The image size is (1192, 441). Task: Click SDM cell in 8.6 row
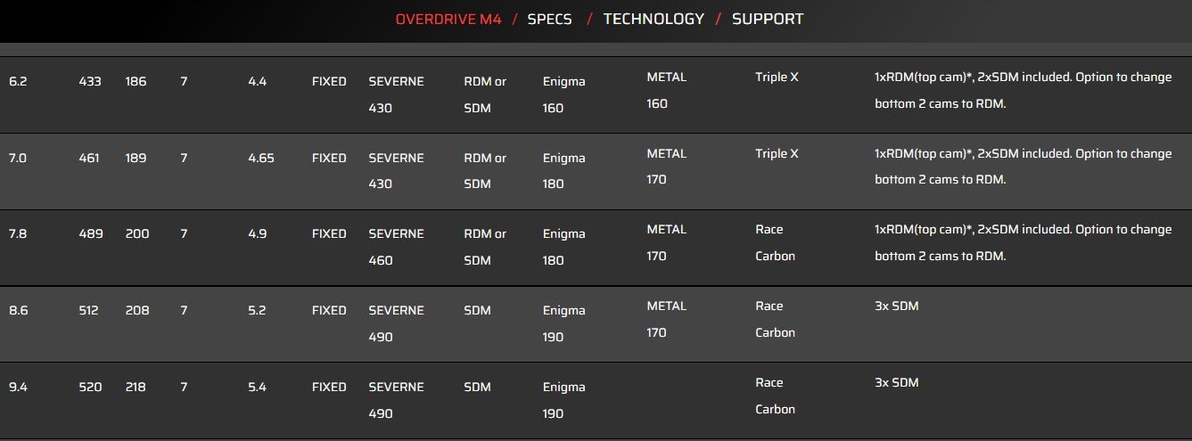tap(477, 310)
